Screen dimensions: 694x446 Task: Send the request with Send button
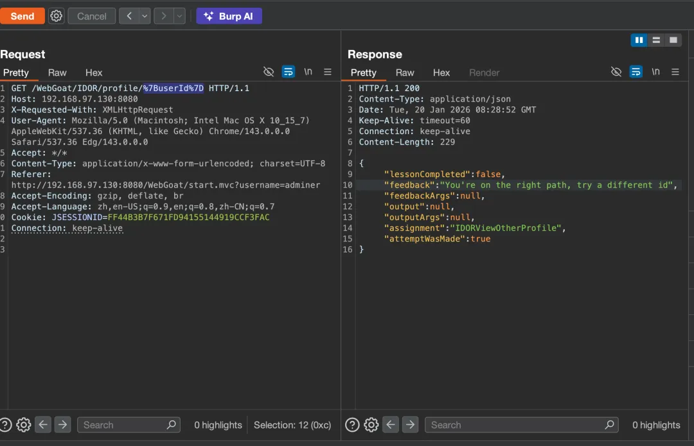22,16
